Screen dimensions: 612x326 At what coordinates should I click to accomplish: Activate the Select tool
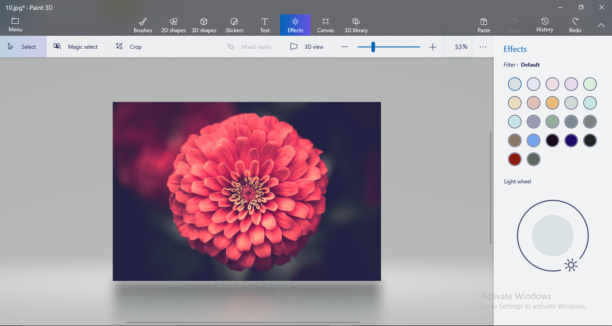click(22, 47)
